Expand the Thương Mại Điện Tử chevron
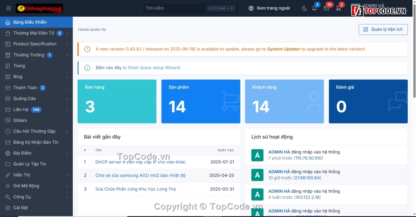Screen dimensions: 416x217 tap(67, 33)
